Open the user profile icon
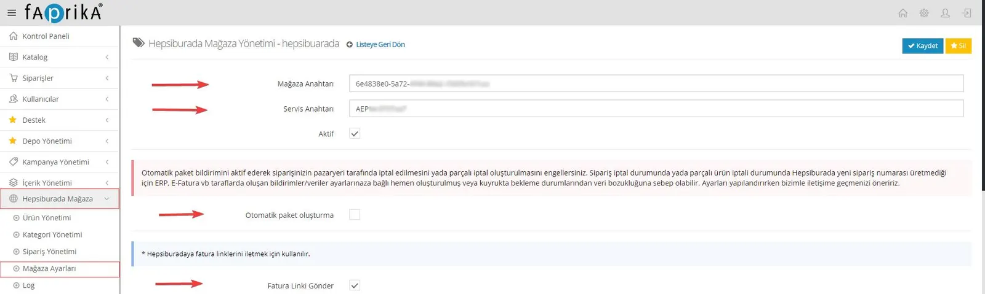Image resolution: width=985 pixels, height=294 pixels. [x=946, y=13]
